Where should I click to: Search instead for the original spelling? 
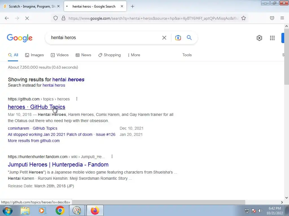[x=54, y=85]
